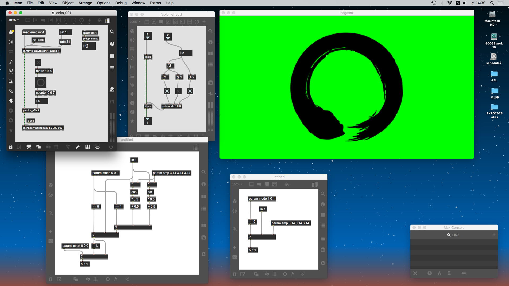Open the wrench debugging tool in enko_001
The width and height of the screenshot is (509, 286).
point(78,147)
